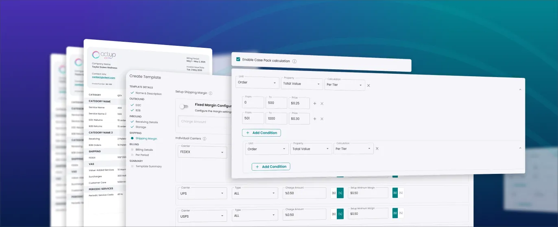Viewport: 558px width, 227px height.
Task: Click the To field containing 500
Action: tap(276, 103)
